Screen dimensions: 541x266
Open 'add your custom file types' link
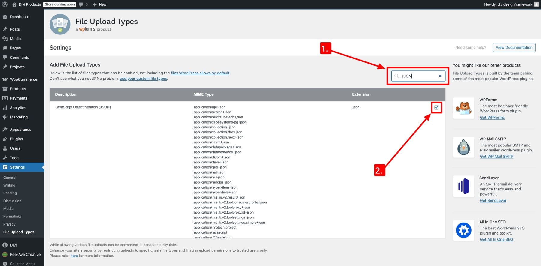(x=143, y=79)
